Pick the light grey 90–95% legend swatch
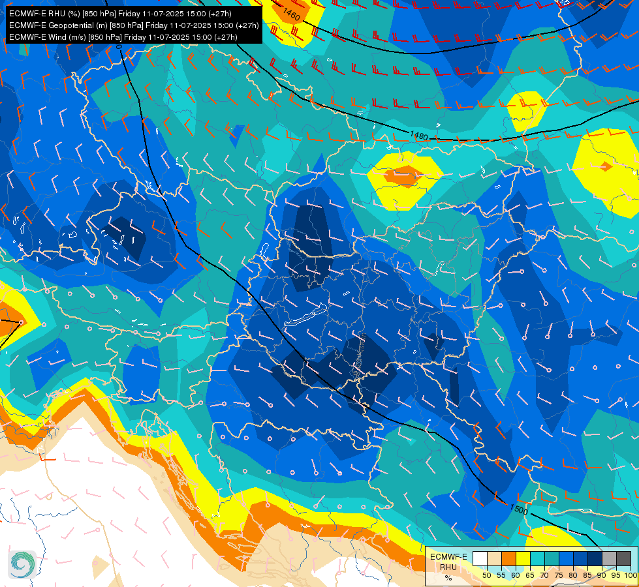Image resolution: width=639 pixels, height=587 pixels. pos(609,558)
